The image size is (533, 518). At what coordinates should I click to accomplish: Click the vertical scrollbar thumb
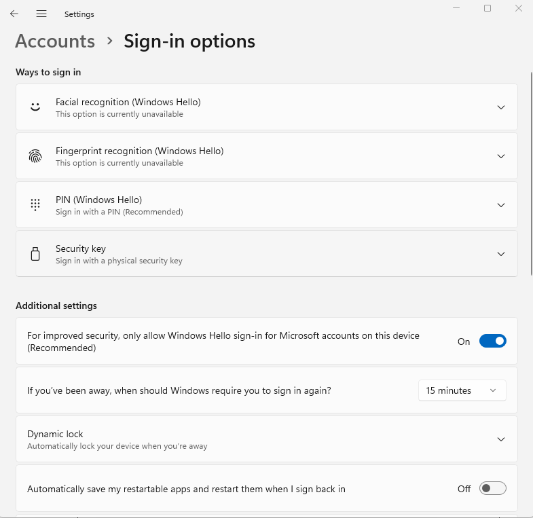point(531,173)
